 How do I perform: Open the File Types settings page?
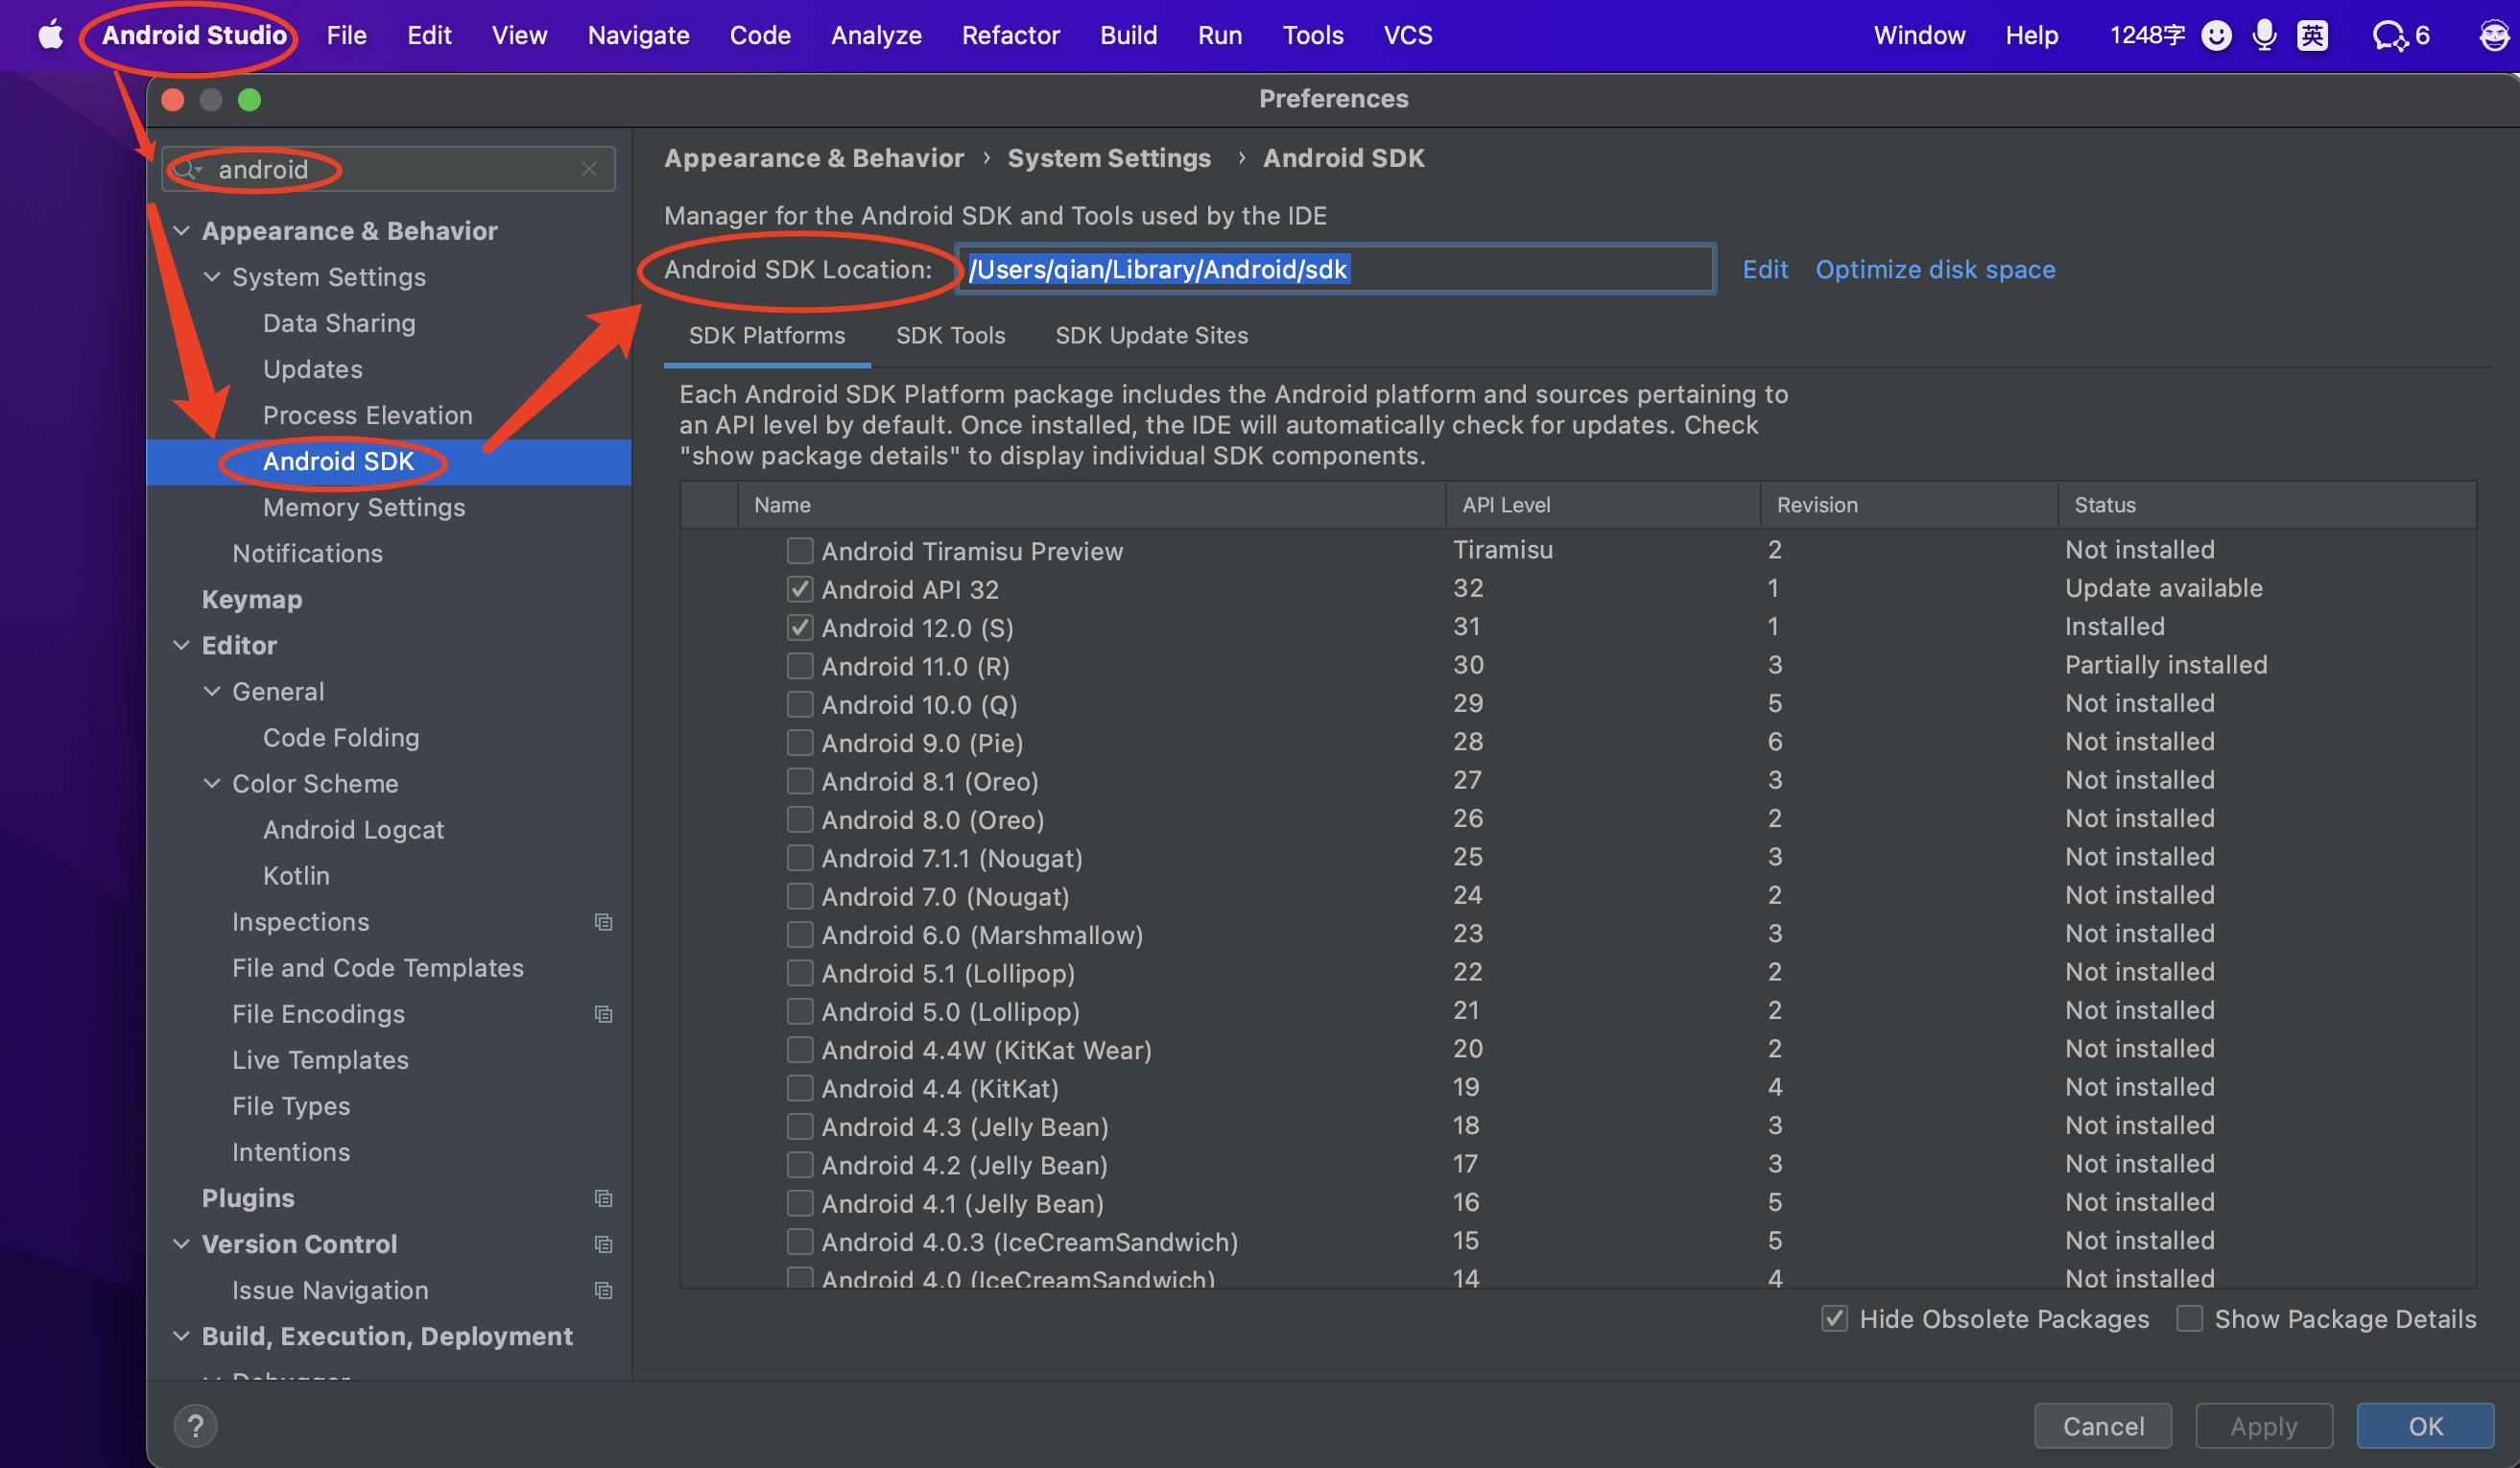tap(291, 1105)
